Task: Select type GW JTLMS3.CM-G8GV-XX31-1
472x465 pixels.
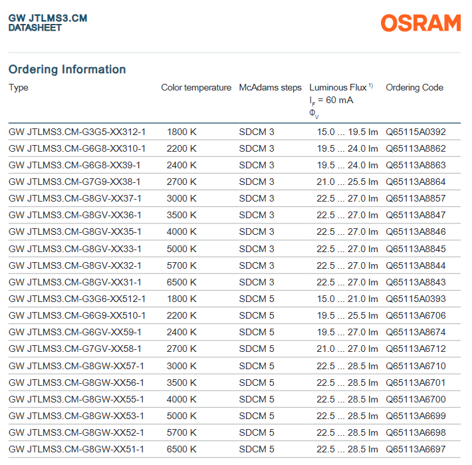Action: [75, 282]
